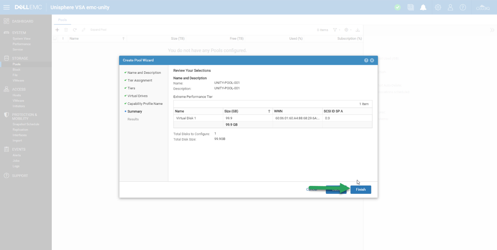
Task: Open the column settings gear dropdown
Action: pyautogui.click(x=348, y=30)
